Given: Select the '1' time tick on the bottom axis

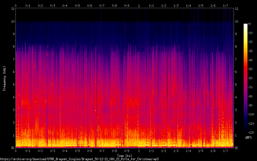Looking at the screenshot, I should [139, 151].
